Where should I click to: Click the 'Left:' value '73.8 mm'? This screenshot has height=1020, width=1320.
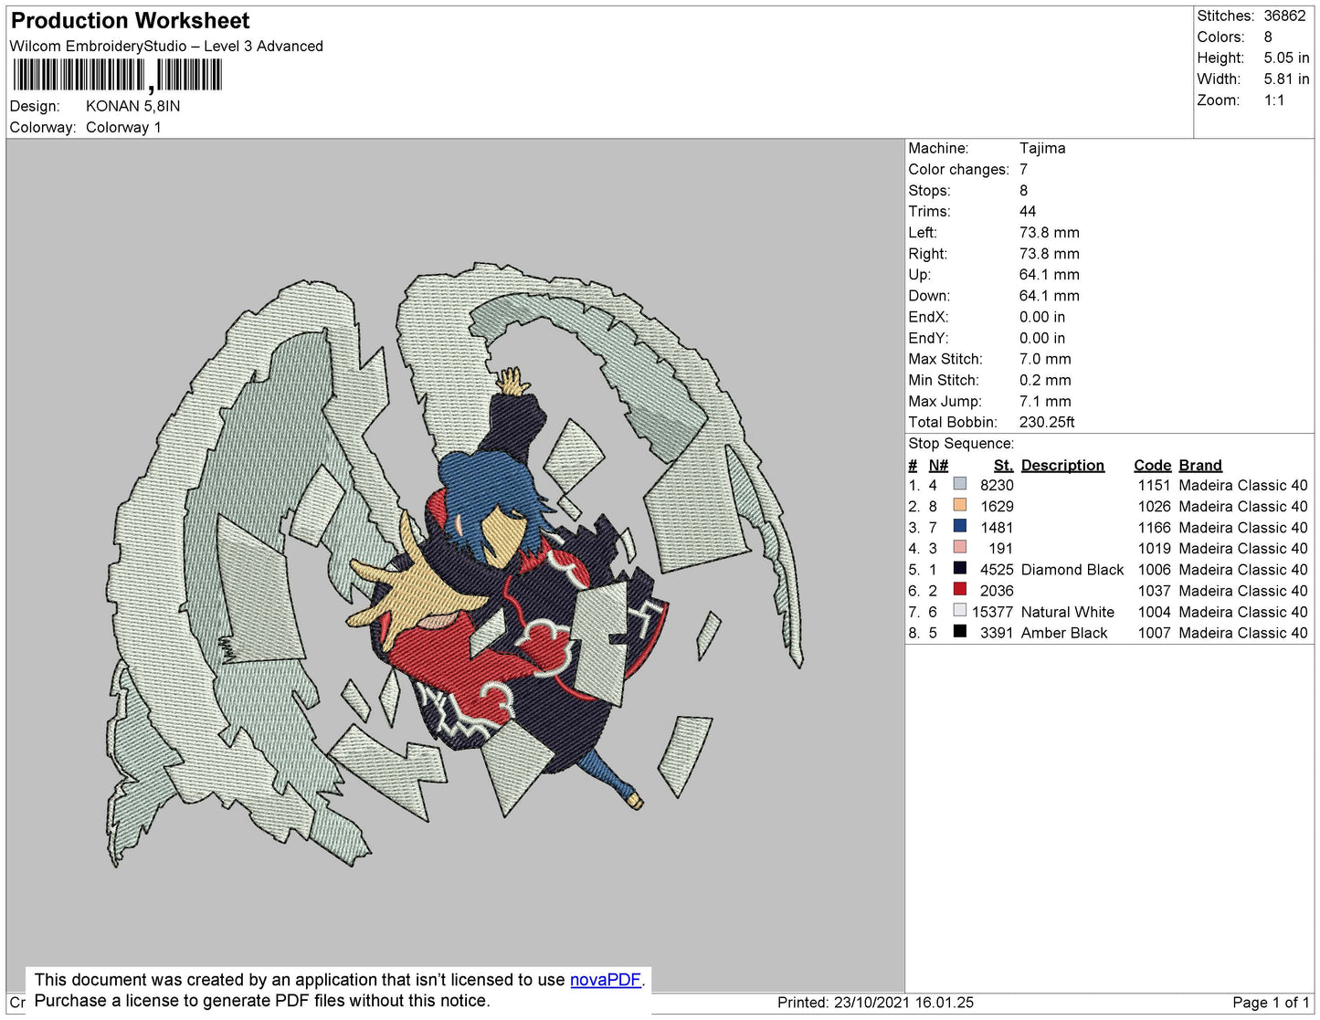pos(1050,232)
